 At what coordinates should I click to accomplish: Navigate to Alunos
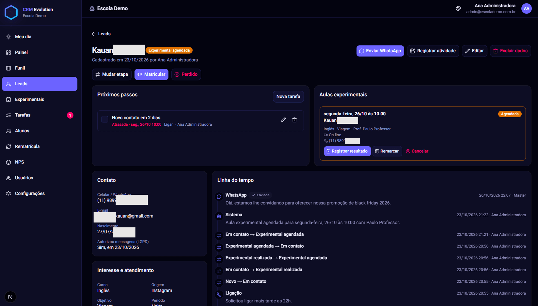40,131
